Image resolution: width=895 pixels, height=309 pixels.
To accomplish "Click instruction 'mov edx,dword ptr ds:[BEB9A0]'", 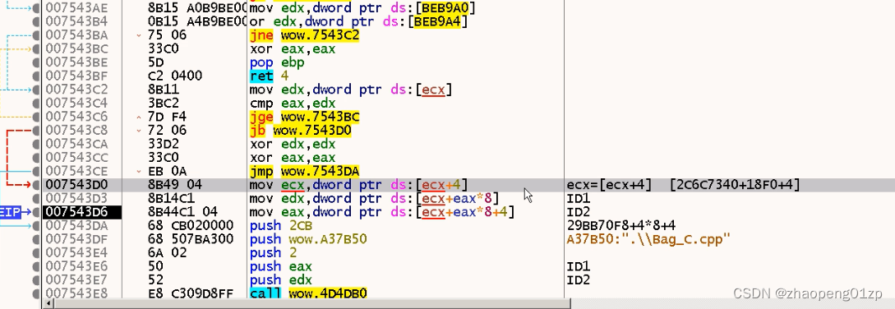I will coord(363,8).
